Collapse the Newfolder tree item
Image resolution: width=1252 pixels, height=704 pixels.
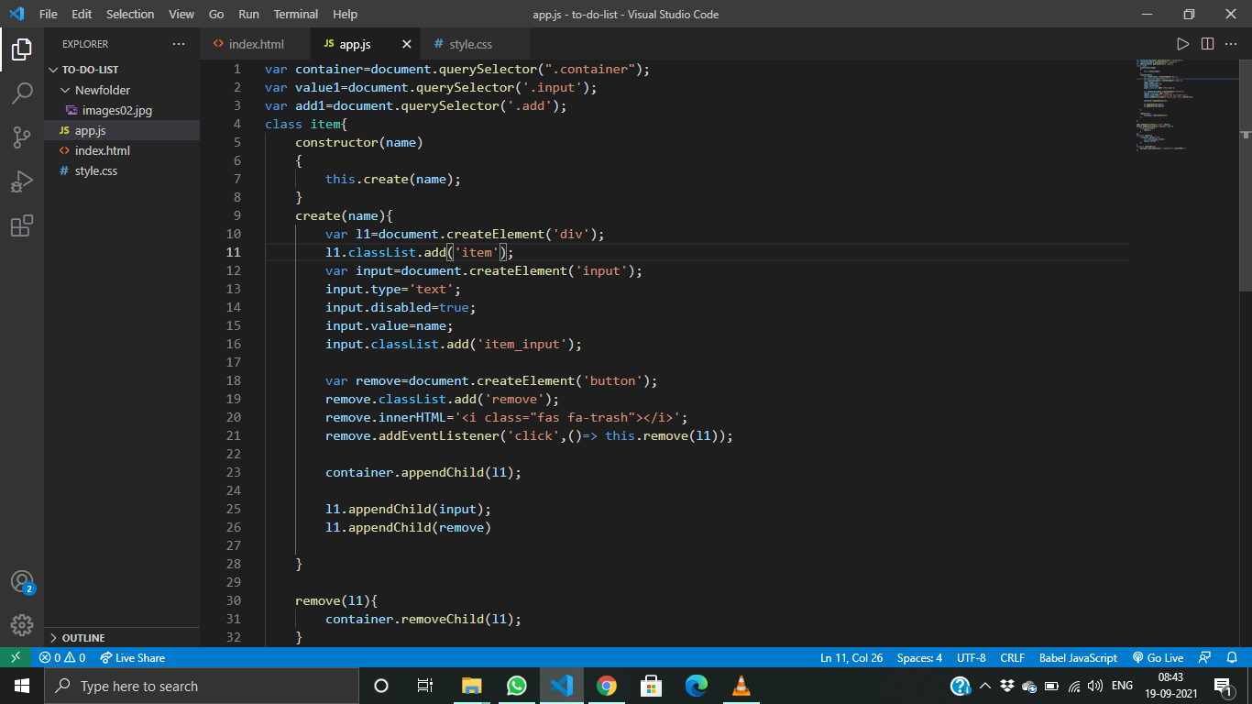122,90
